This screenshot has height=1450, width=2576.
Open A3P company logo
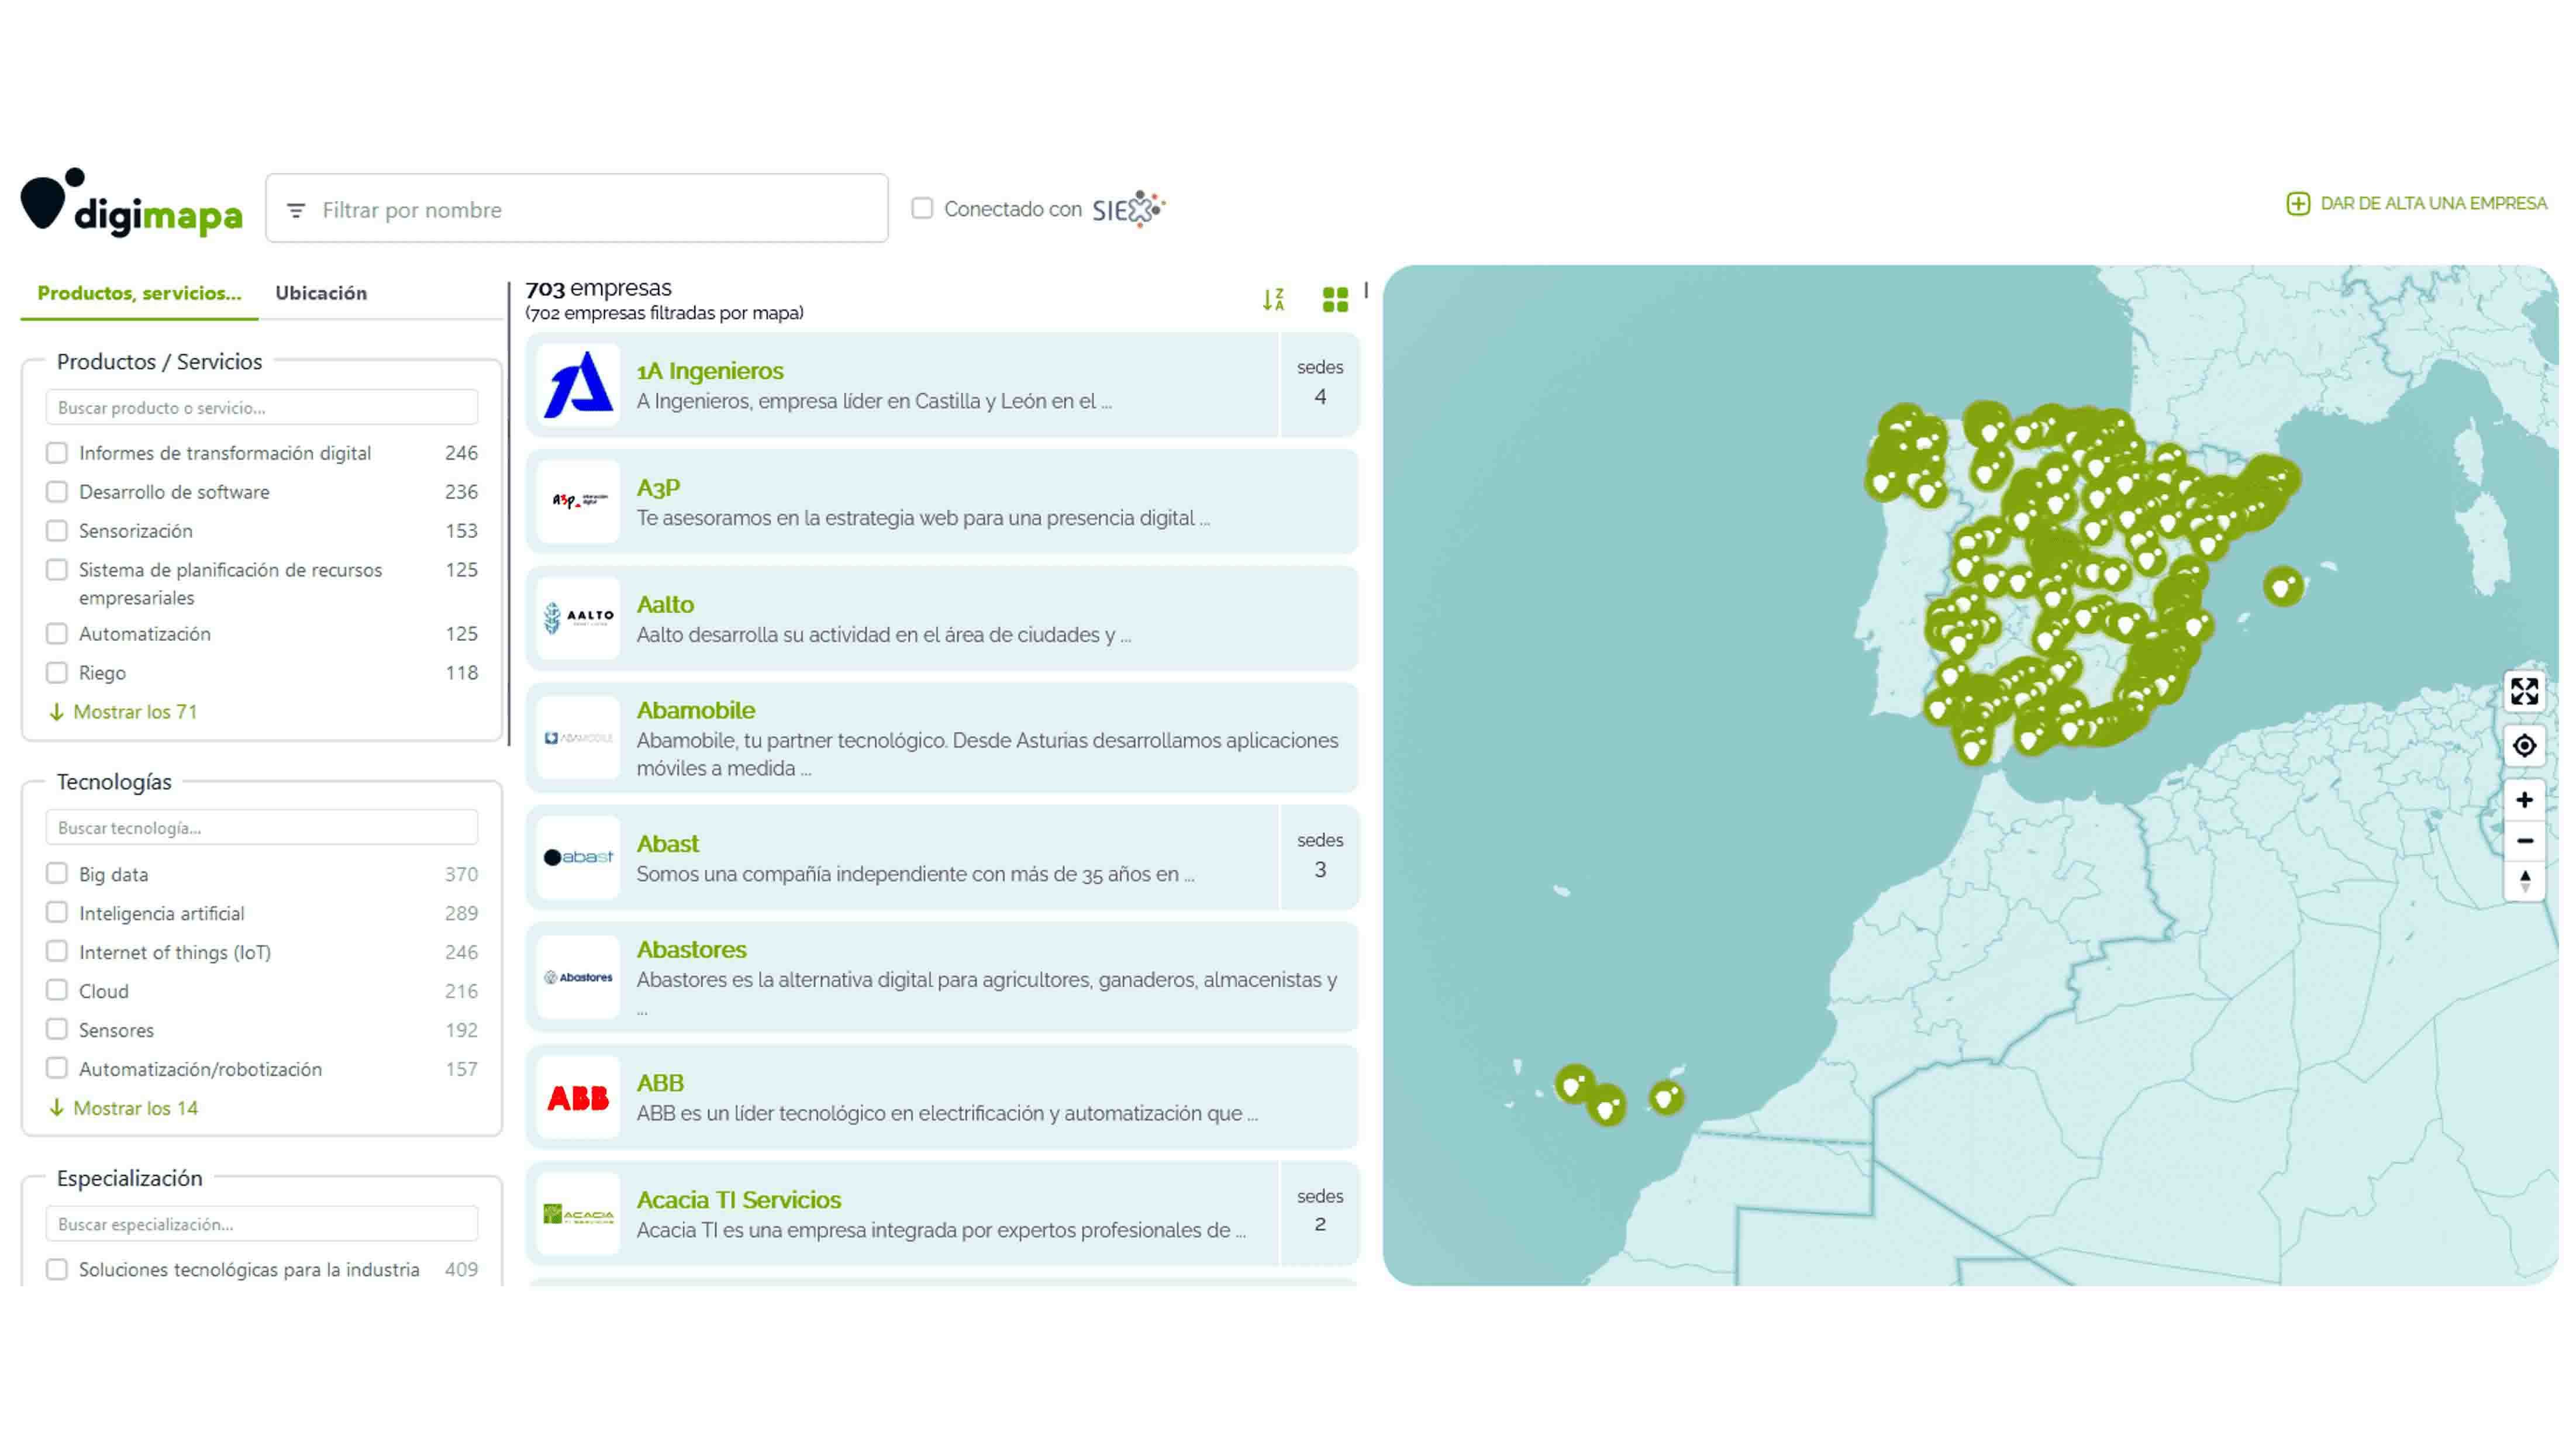pos(578,501)
